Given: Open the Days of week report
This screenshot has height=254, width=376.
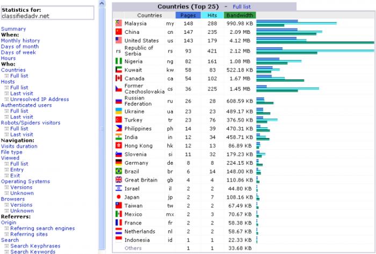Looking at the screenshot, I should pos(18,52).
